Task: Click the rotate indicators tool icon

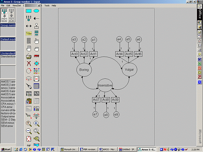Action: point(29,71)
